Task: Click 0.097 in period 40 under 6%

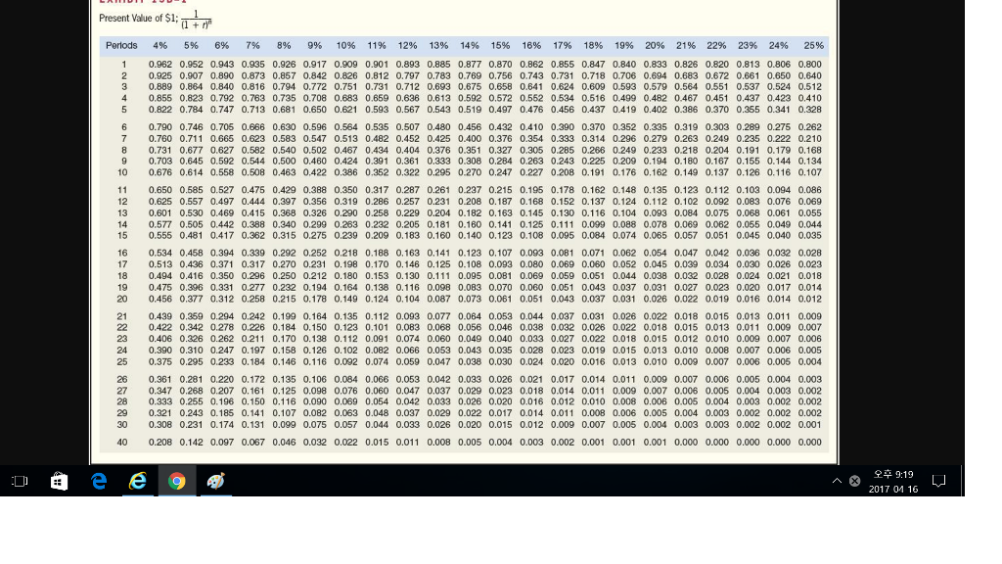Action: pos(222,442)
